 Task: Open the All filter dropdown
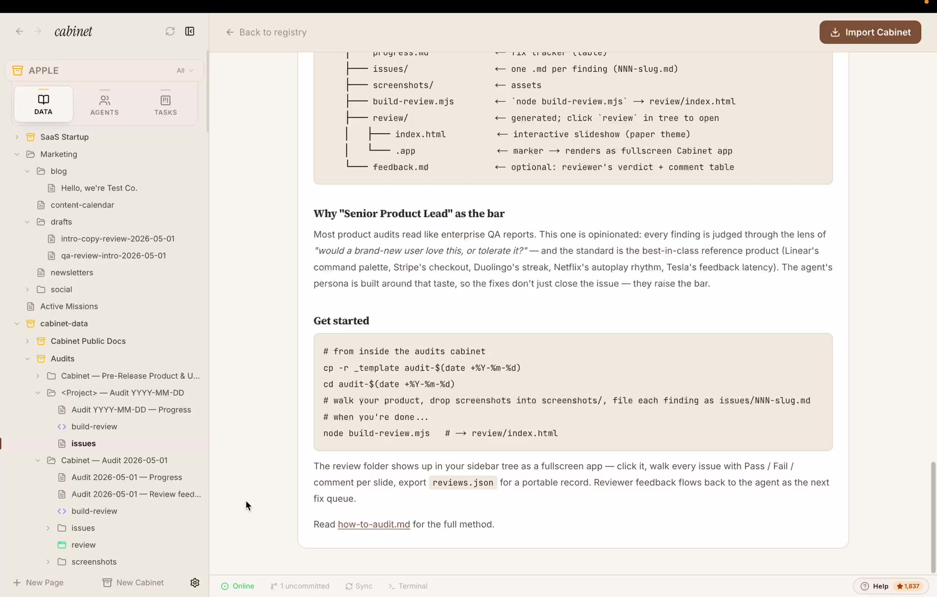pyautogui.click(x=185, y=70)
